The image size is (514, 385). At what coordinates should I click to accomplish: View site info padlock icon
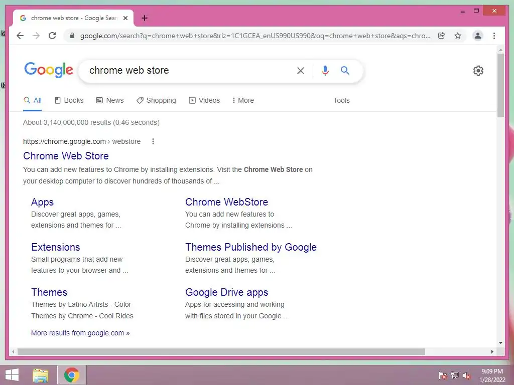coord(72,36)
